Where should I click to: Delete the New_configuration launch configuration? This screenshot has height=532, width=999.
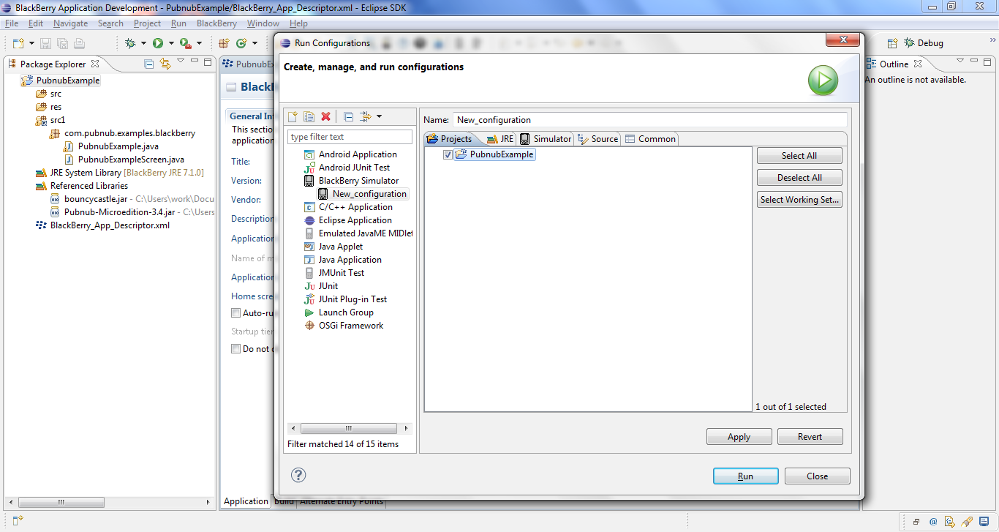[325, 116]
